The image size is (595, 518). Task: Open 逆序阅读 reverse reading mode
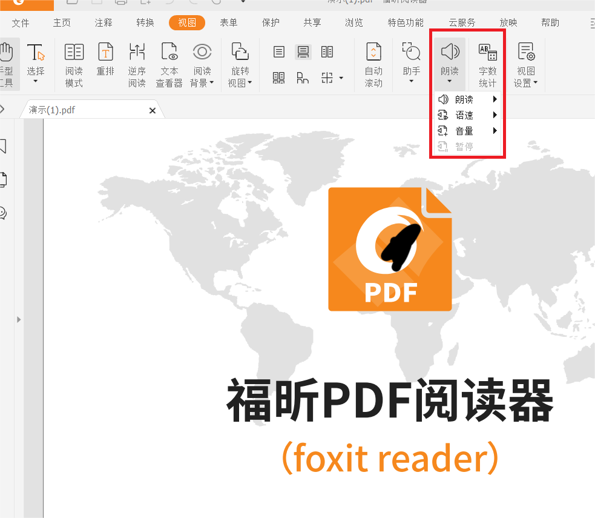pyautogui.click(x=137, y=61)
